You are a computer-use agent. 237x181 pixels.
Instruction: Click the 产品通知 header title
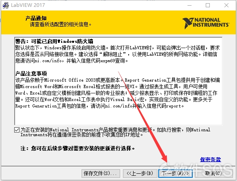[x=36, y=18]
